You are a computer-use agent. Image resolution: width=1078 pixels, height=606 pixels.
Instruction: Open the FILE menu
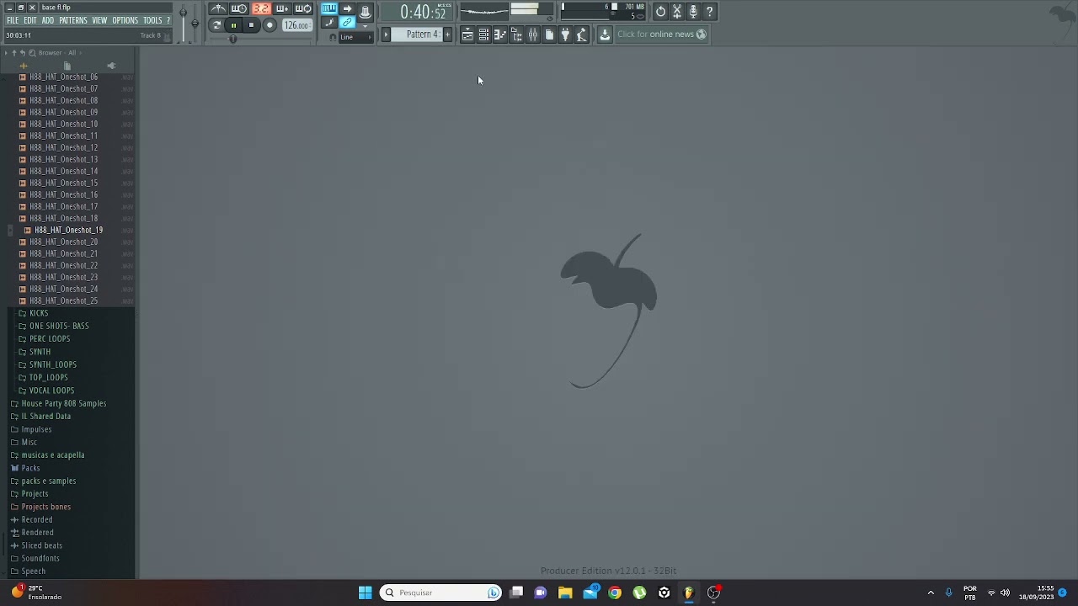[x=13, y=20]
